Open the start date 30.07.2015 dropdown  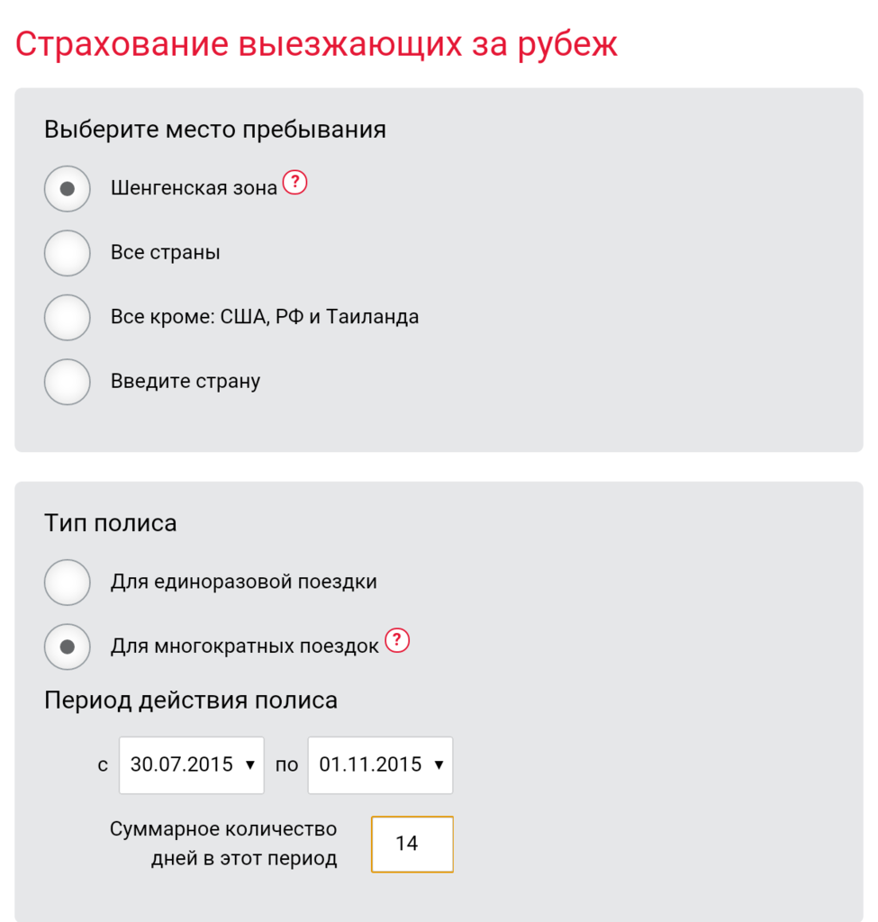[x=192, y=765]
